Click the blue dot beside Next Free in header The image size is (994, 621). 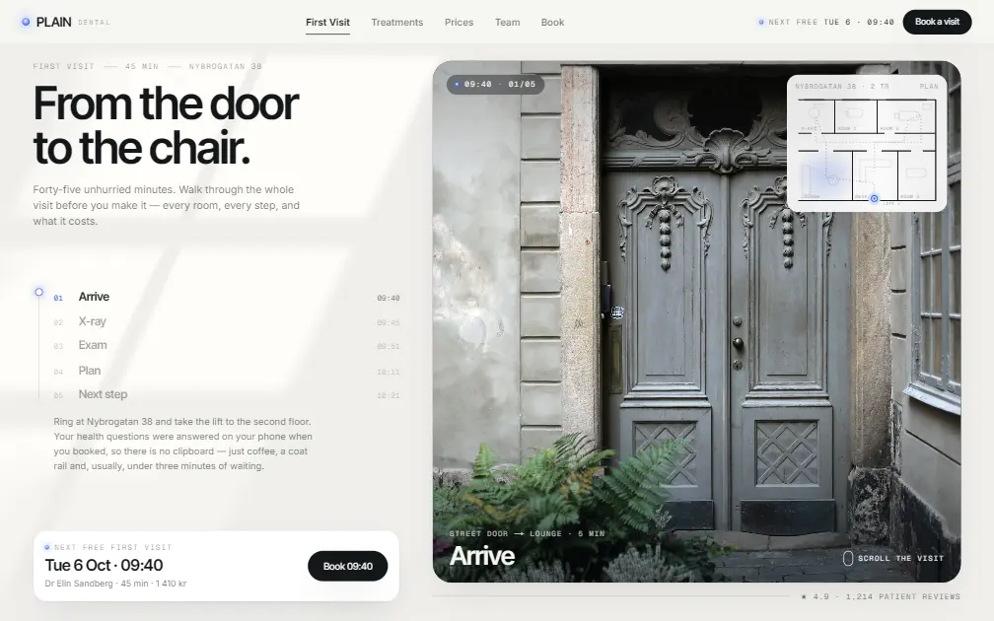(760, 22)
